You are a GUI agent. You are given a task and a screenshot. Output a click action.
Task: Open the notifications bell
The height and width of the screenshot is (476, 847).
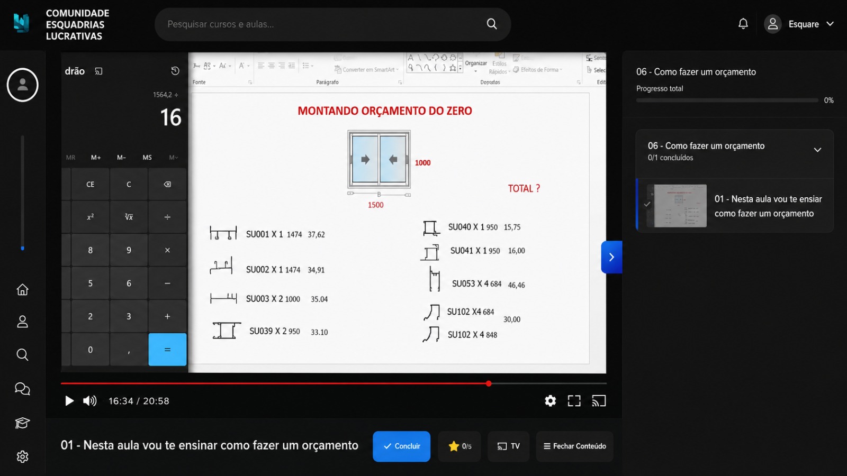[x=743, y=24]
